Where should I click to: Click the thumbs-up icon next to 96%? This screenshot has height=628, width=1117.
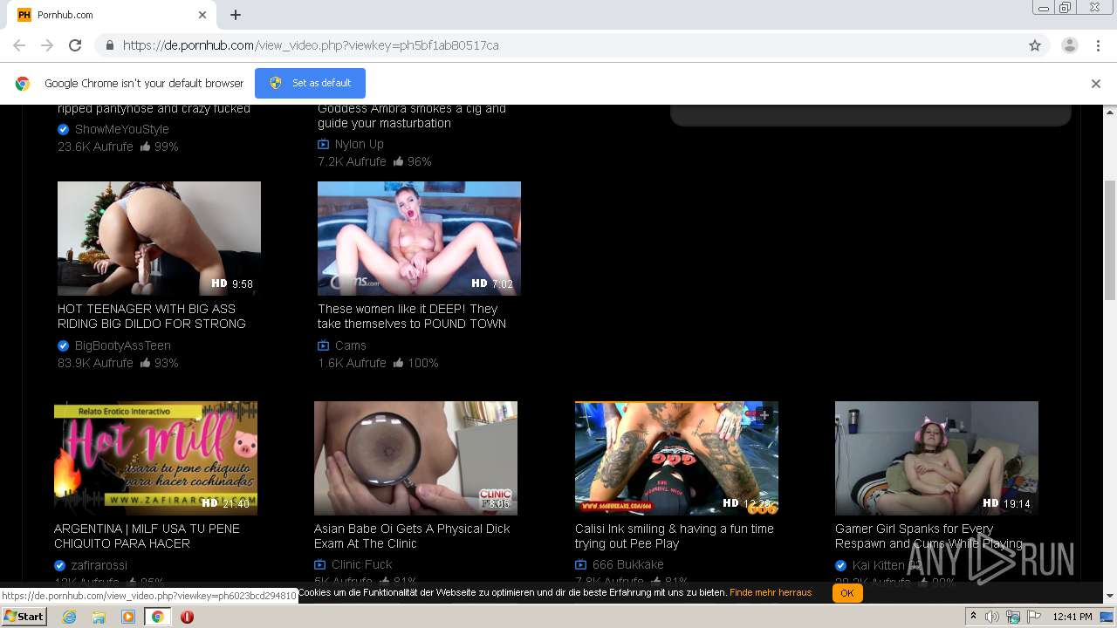[x=398, y=161]
